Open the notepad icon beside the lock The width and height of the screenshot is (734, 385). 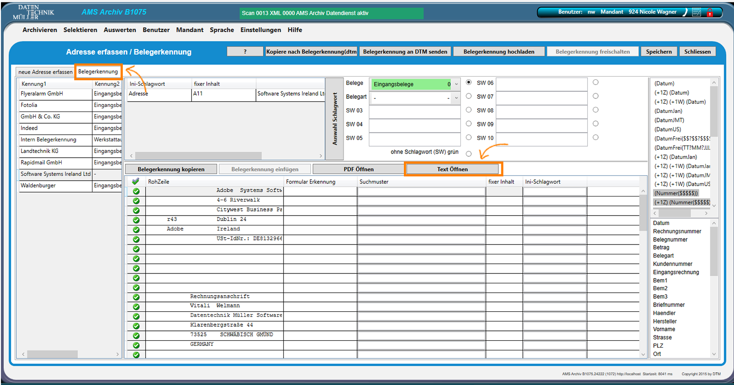point(697,13)
